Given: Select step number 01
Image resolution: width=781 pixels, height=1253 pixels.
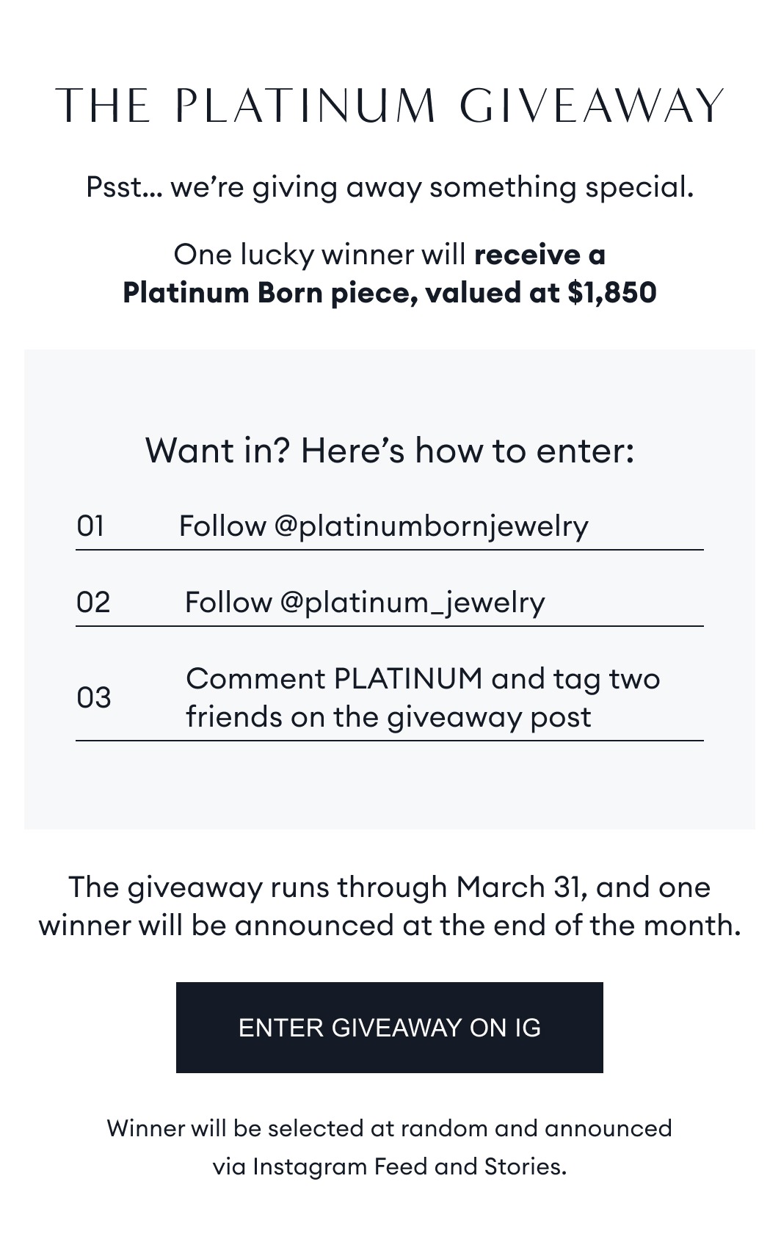Looking at the screenshot, I should (x=90, y=526).
